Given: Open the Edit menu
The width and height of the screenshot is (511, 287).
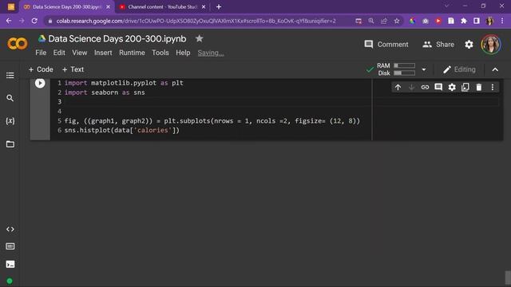Looking at the screenshot, I should click(x=59, y=53).
